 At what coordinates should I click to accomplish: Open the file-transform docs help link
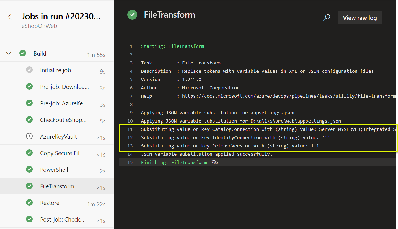289,96
